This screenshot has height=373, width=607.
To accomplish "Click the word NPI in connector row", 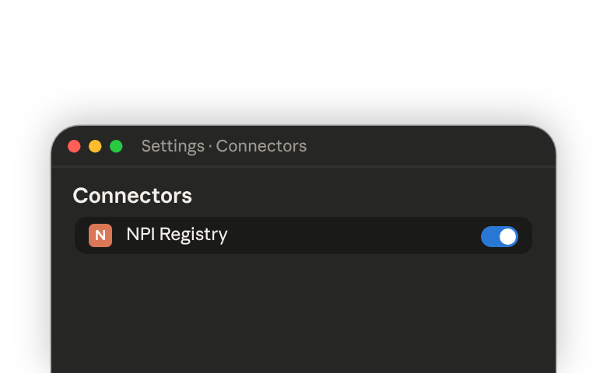I will tap(141, 234).
